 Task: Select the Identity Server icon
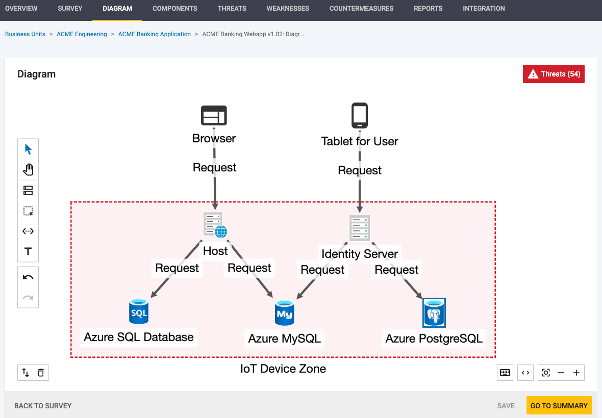[x=360, y=228]
